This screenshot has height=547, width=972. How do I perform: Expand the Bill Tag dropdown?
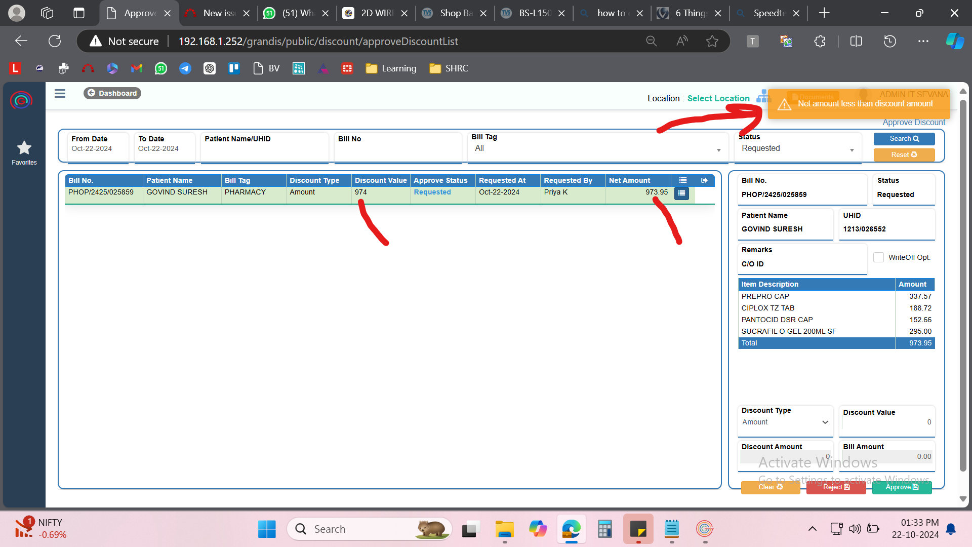click(597, 149)
